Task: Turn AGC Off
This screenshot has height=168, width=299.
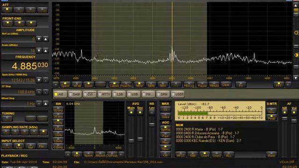Action: point(165,154)
